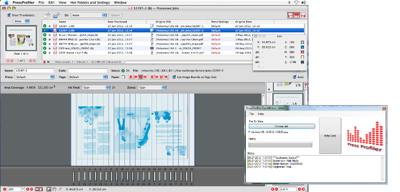Open the Page Default dropdown
Screen dimensions: 400x192
[x=88, y=77]
